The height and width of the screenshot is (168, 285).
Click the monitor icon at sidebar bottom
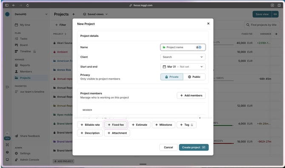click(x=7, y=160)
